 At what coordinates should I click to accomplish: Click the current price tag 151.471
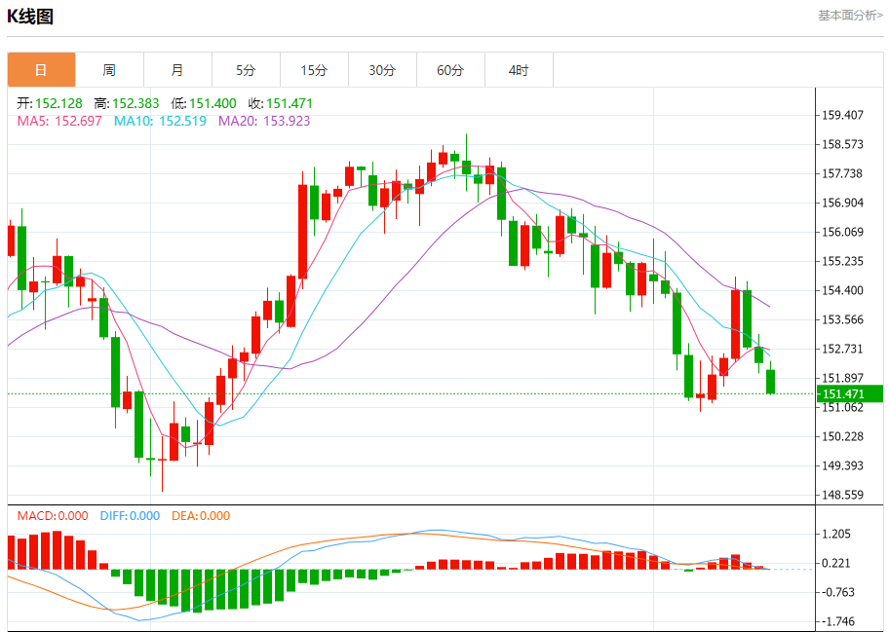tap(849, 393)
